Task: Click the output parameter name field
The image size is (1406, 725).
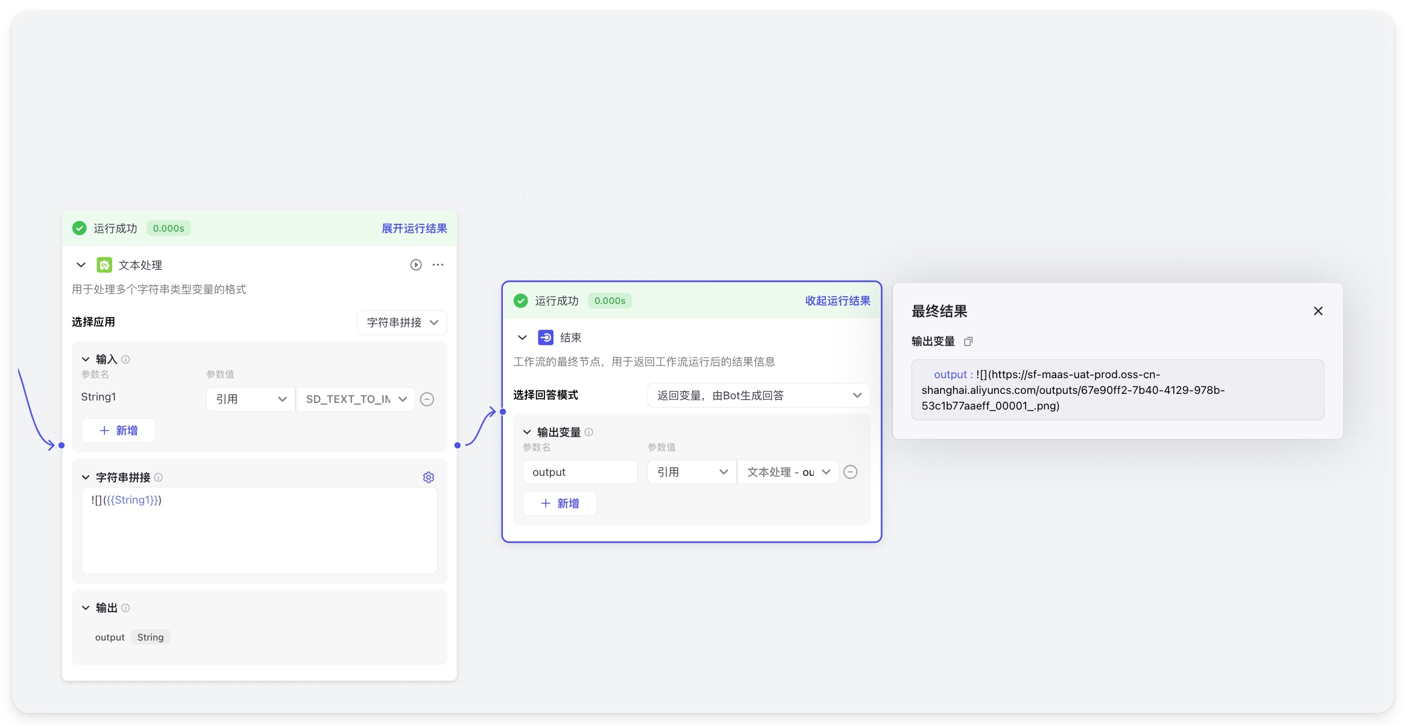Action: [x=579, y=472]
